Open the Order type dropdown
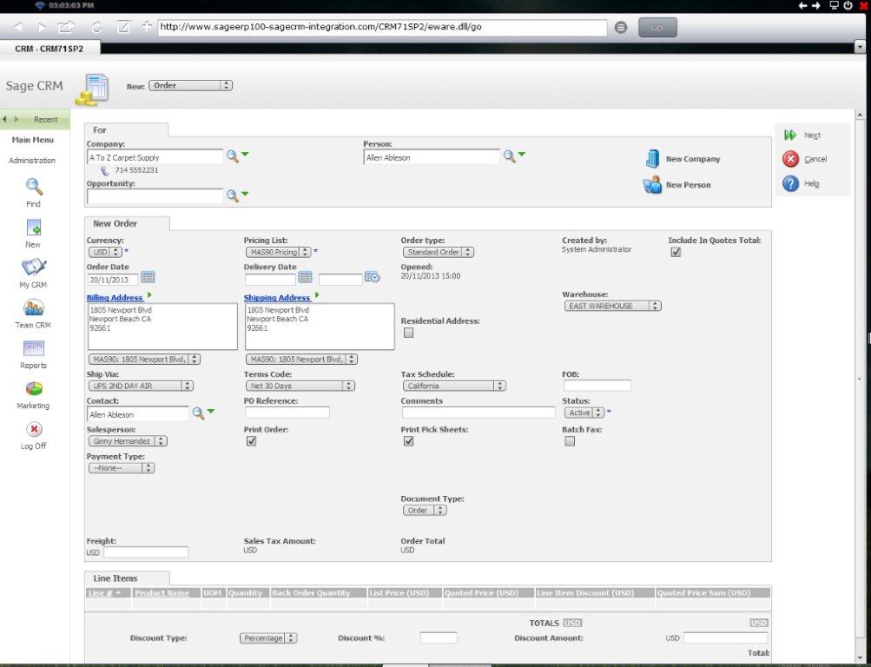Viewport: 871px width, 667px height. (439, 252)
